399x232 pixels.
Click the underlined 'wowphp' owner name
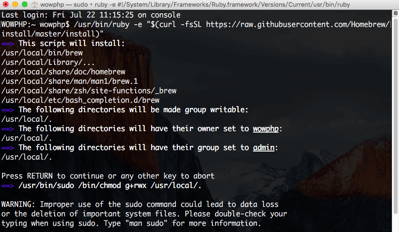[266, 129]
